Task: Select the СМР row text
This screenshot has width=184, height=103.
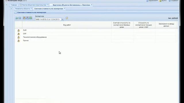Action: [x=25, y=34]
